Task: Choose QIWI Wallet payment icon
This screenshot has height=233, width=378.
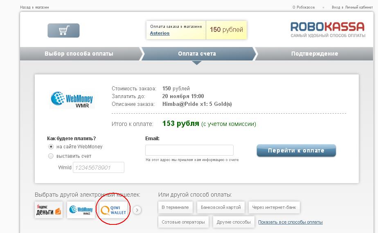Action: click(113, 210)
